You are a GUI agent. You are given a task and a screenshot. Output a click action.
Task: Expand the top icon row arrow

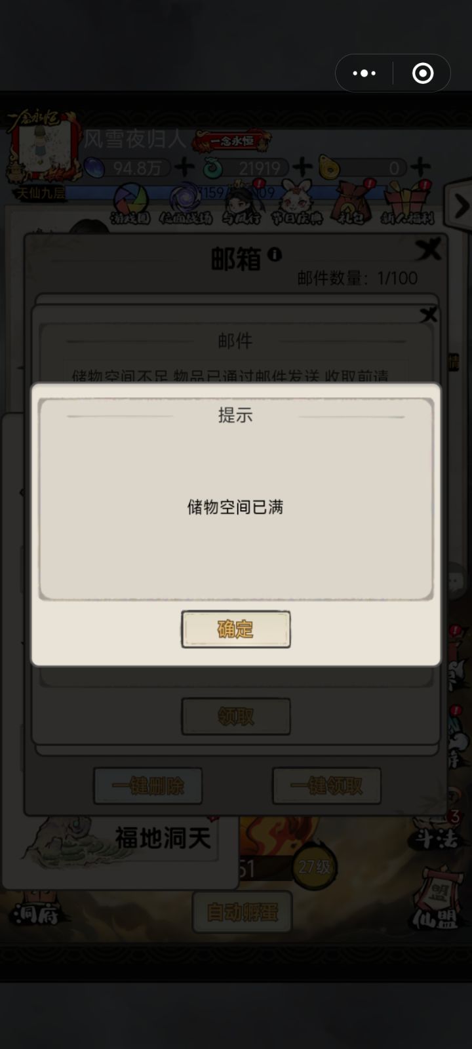pyautogui.click(x=460, y=207)
